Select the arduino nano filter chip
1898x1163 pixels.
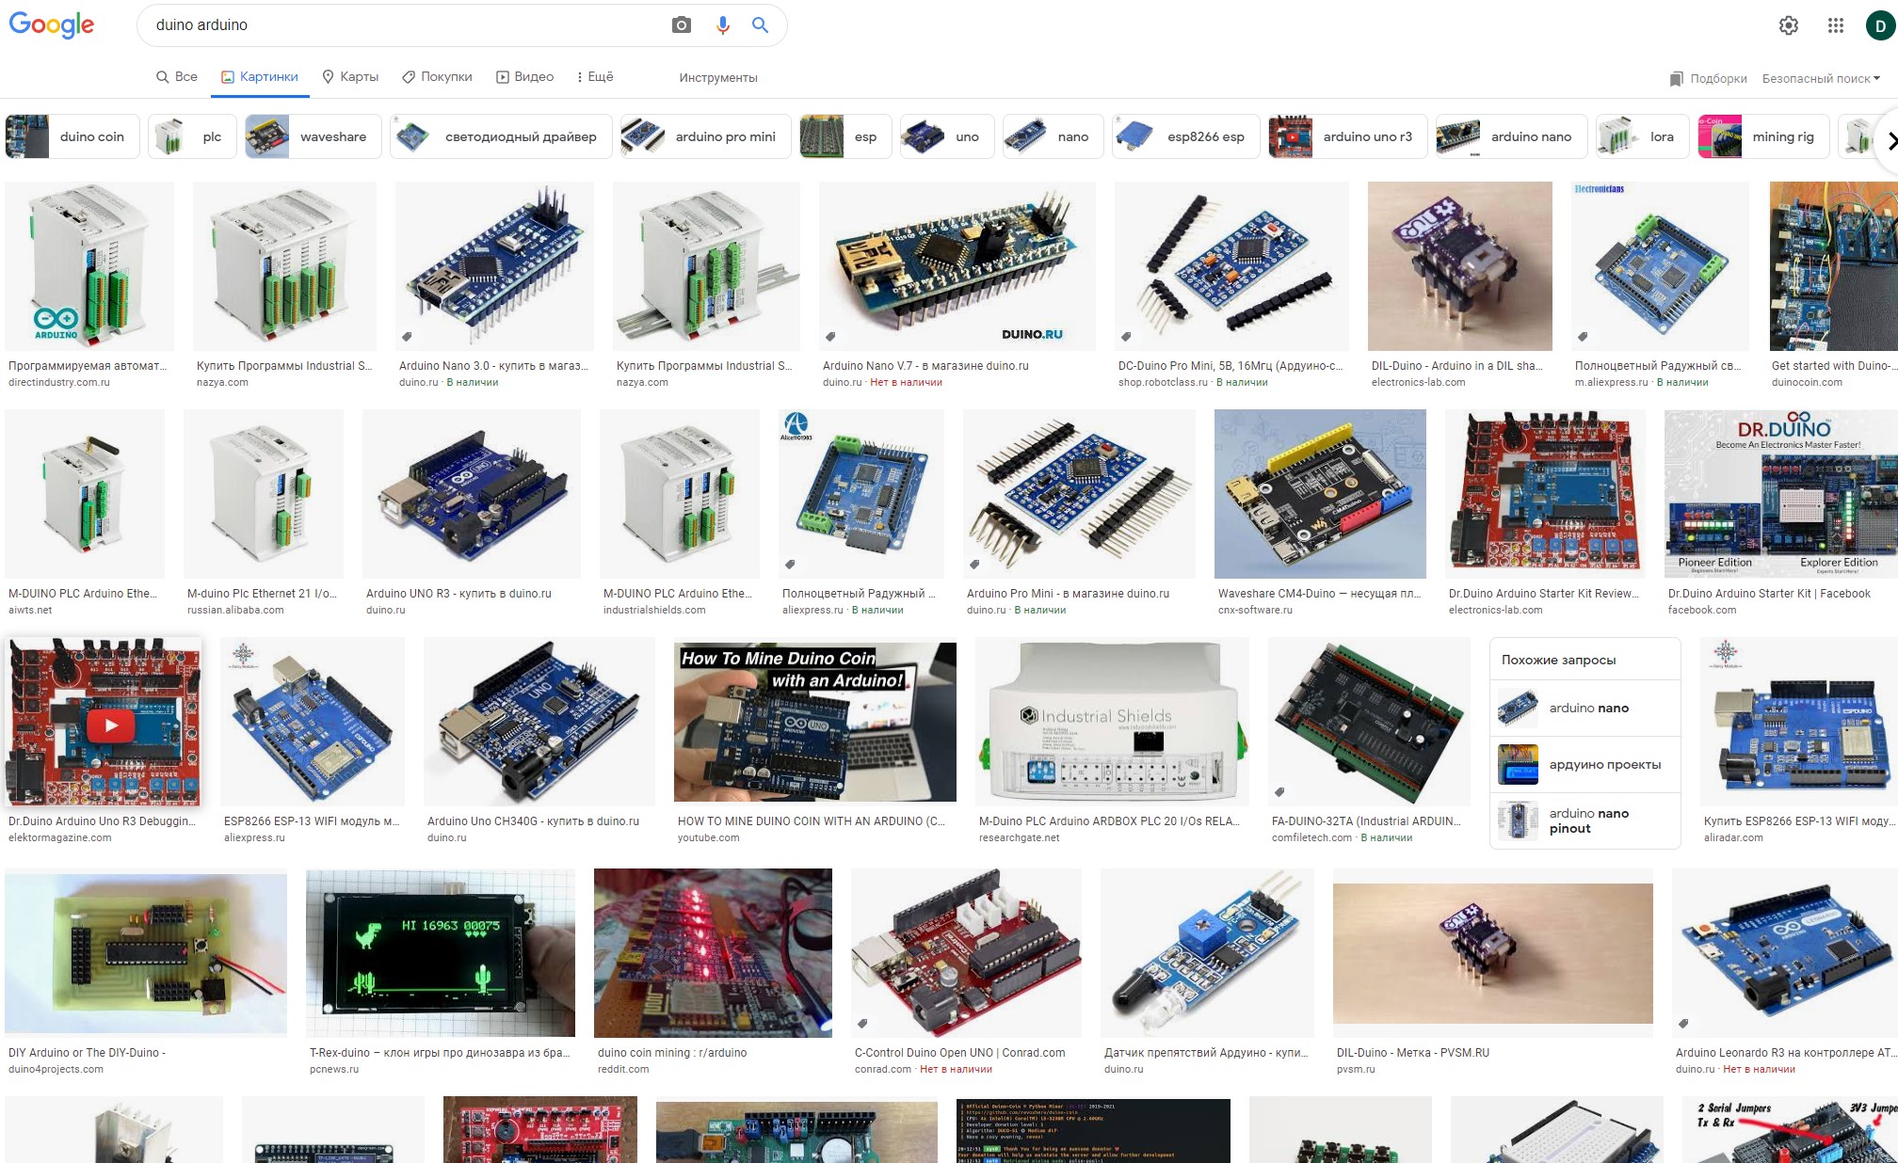click(x=1512, y=136)
